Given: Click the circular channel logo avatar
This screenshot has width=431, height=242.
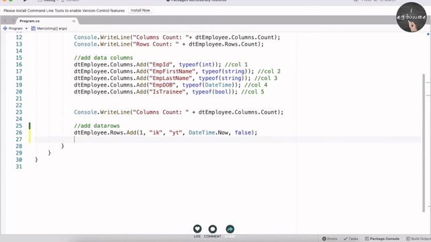Looking at the screenshot, I should pyautogui.click(x=411, y=17).
